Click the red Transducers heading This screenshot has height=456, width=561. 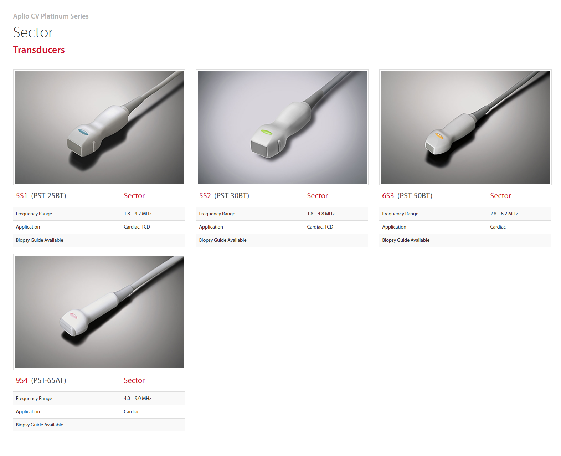(39, 50)
